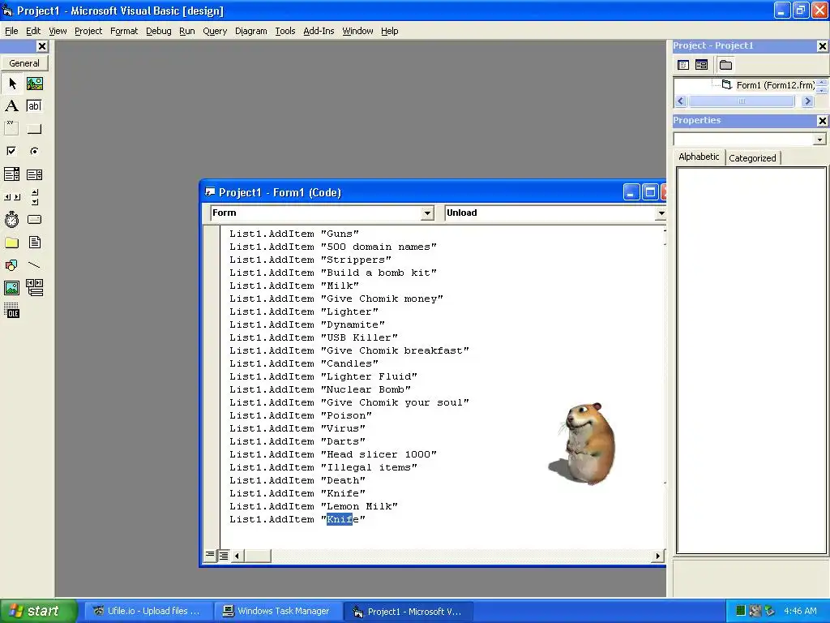Toggle Folders icon in Project panel
This screenshot has width=830, height=623.
725,65
